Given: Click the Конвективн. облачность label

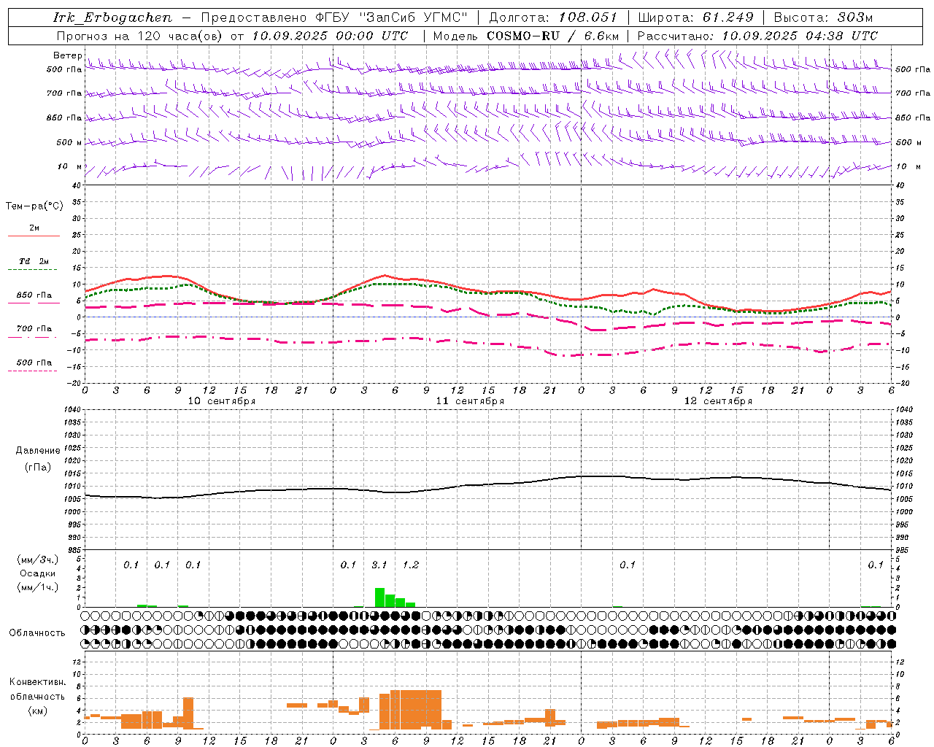Looking at the screenshot, I should tap(37, 689).
